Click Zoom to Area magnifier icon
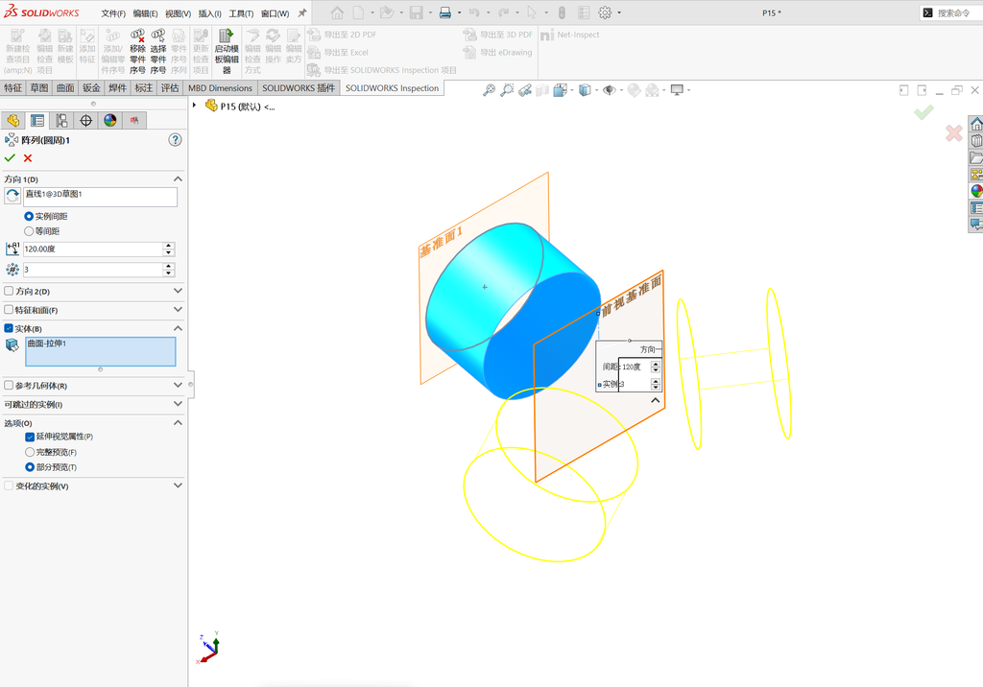The image size is (983, 687). pyautogui.click(x=507, y=90)
